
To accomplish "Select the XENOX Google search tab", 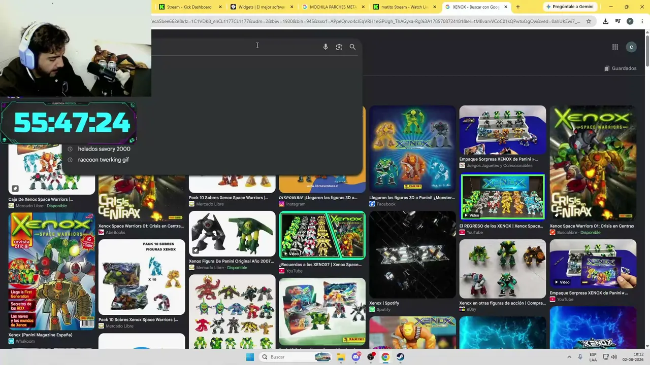I will pos(476,7).
